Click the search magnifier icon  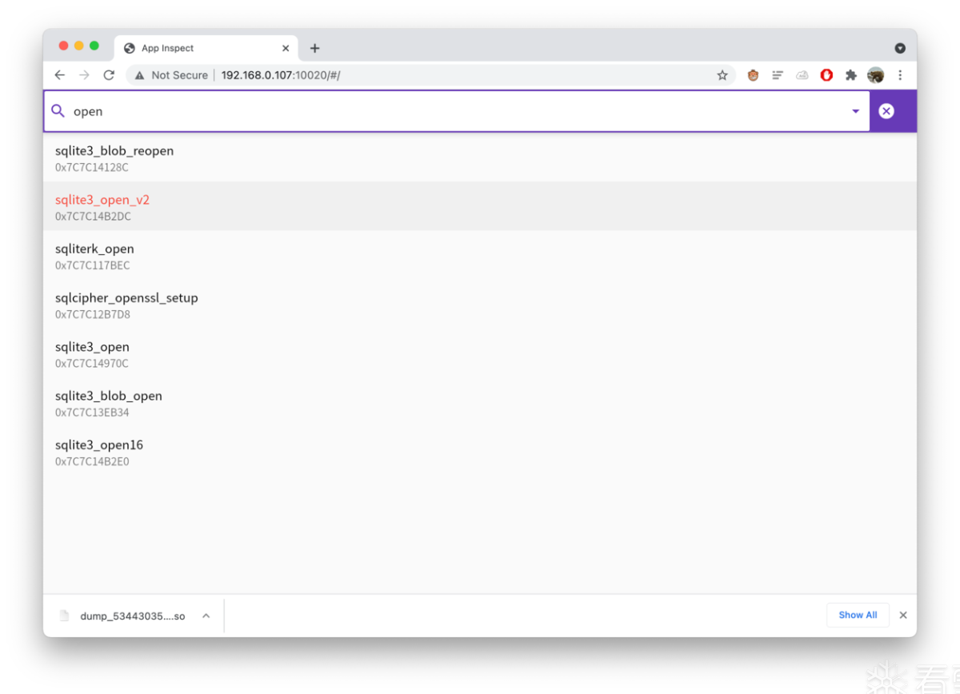point(58,111)
